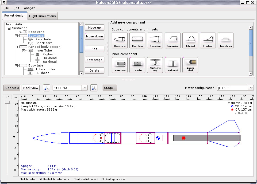Add a Freeform fin set

click(208, 41)
